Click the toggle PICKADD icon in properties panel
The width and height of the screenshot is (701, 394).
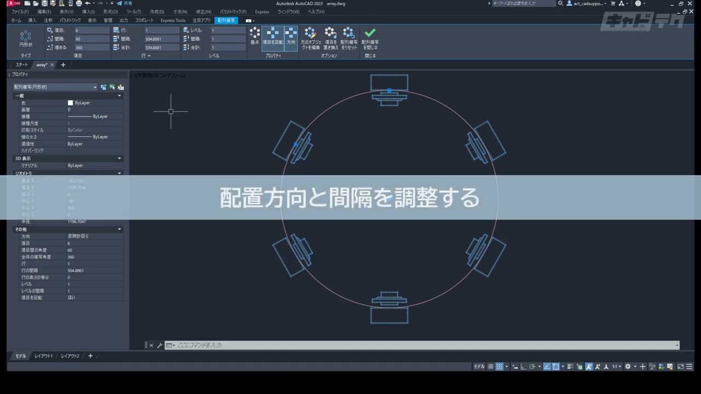(103, 86)
